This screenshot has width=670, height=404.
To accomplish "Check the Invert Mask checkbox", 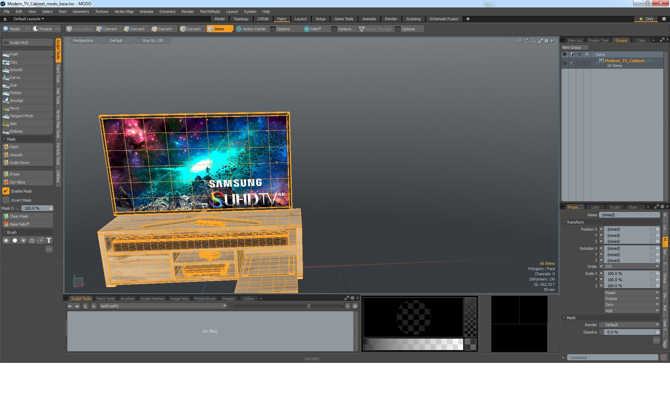I will (6, 200).
